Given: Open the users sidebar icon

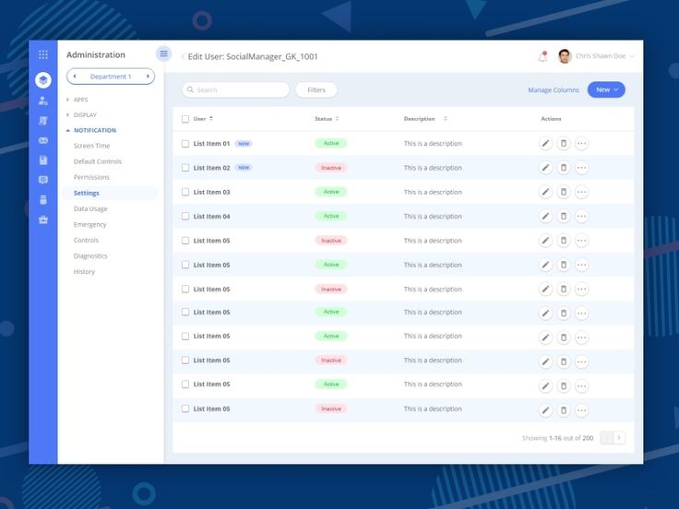Looking at the screenshot, I should 42,101.
